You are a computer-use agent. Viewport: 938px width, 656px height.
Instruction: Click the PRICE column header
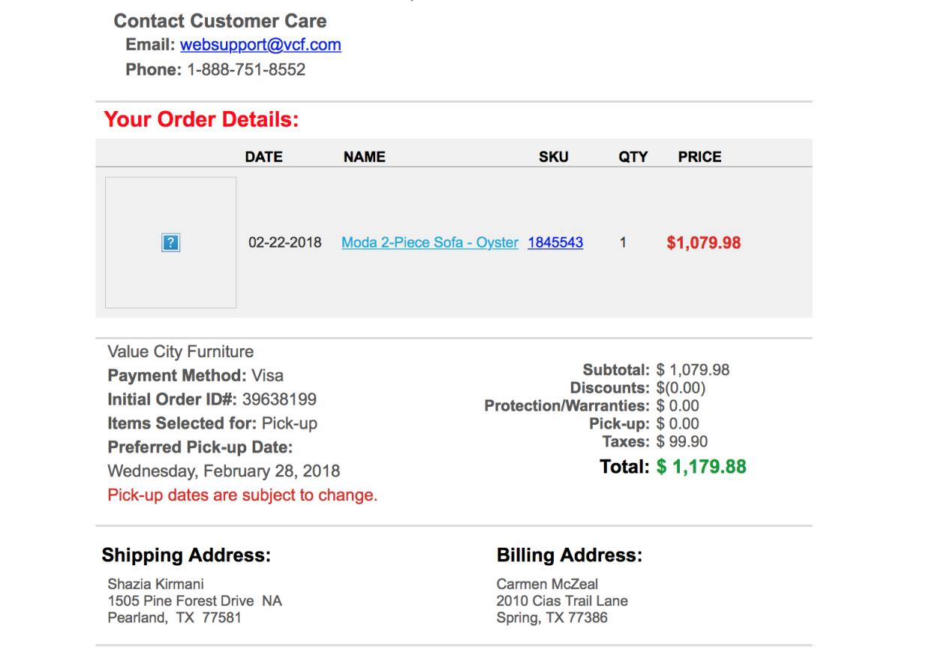[x=699, y=158]
